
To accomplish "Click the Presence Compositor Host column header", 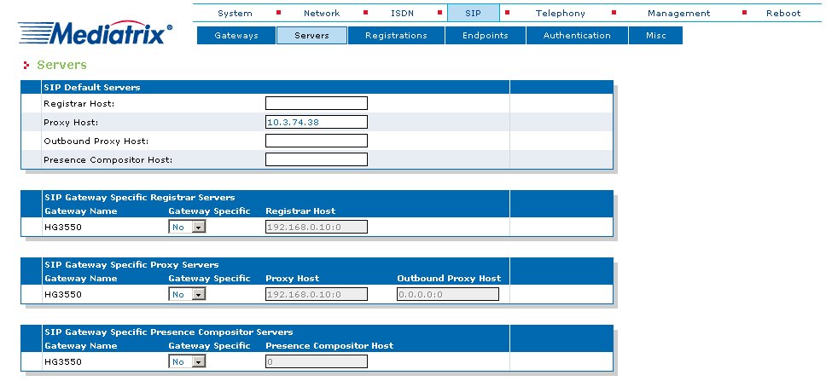I will click(x=329, y=346).
